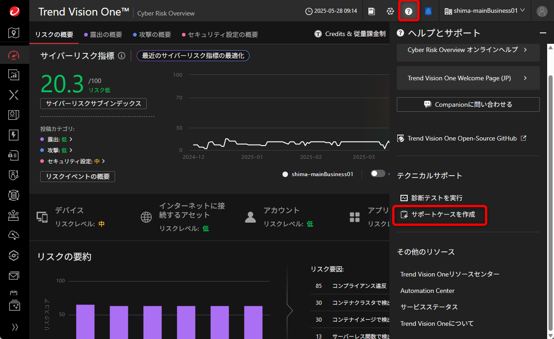Open Cyber Risk Overview オンラインヘルプ

[x=468, y=50]
